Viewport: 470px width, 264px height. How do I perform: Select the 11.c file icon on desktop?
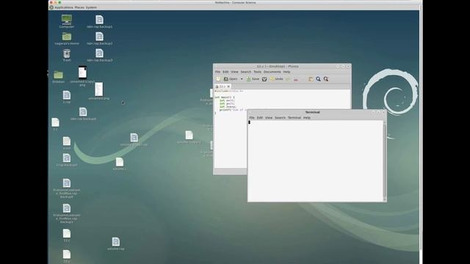point(67,233)
